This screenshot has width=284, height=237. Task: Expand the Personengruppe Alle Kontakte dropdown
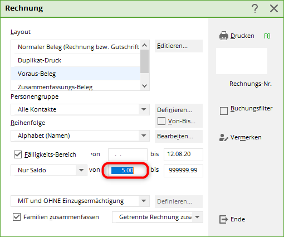click(x=144, y=109)
